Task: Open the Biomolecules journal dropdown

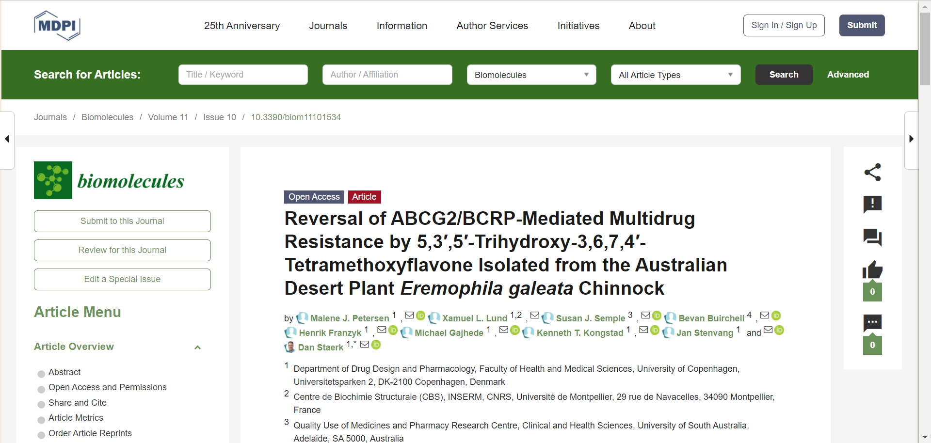Action: (x=531, y=75)
